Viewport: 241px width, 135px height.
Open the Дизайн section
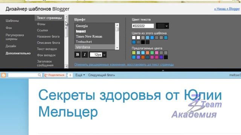point(11,46)
